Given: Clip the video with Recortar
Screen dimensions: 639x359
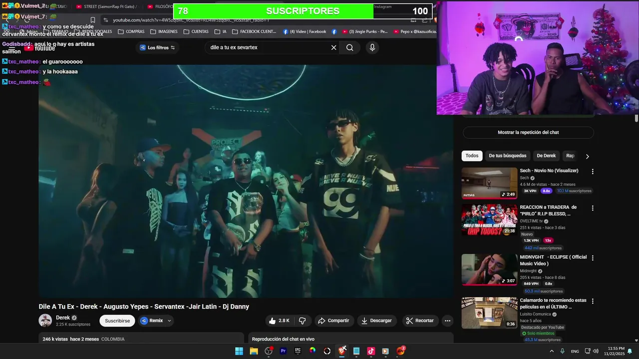Looking at the screenshot, I should click(x=420, y=321).
